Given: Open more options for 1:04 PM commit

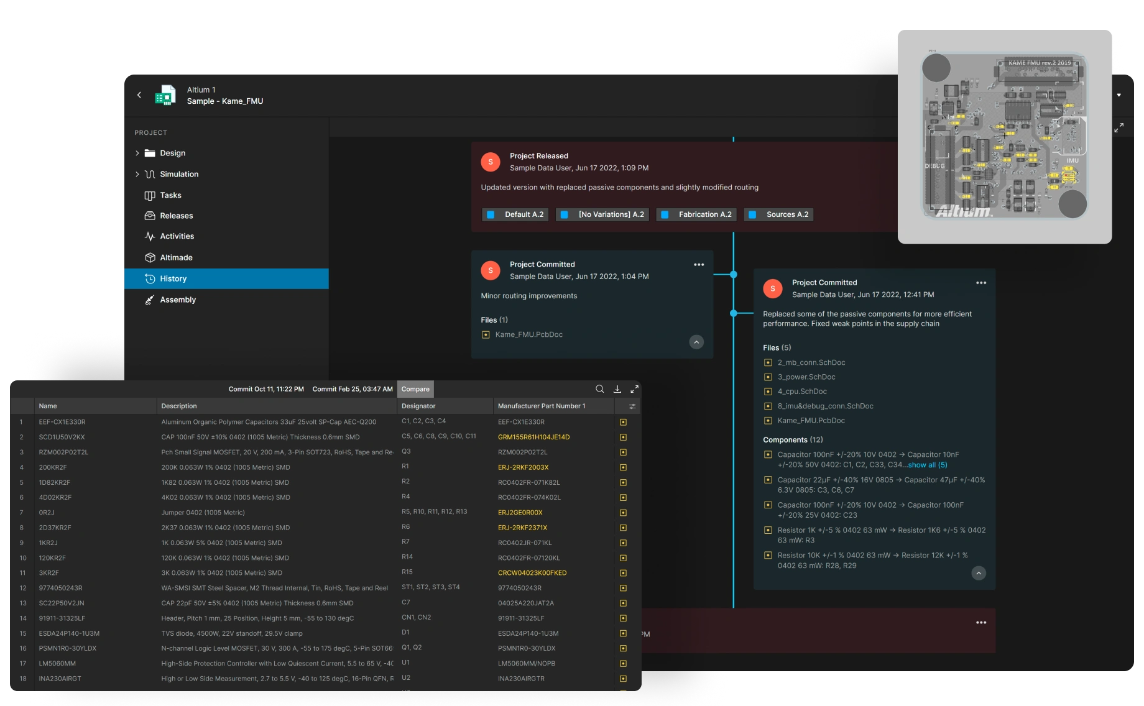Looking at the screenshot, I should point(699,265).
